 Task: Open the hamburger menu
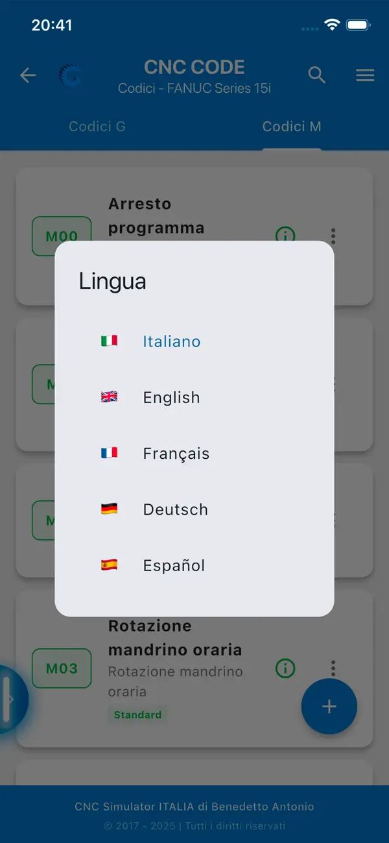[365, 75]
